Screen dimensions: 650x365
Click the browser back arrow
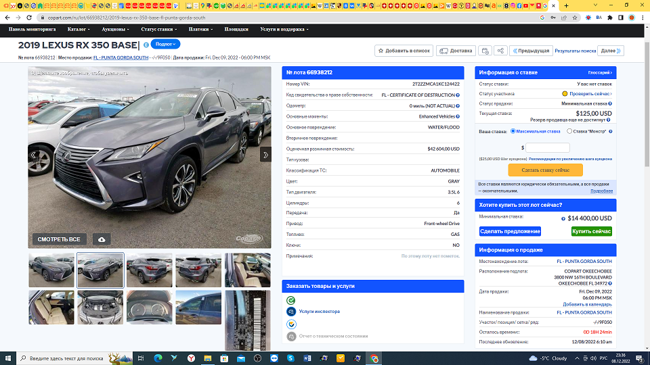(7, 18)
